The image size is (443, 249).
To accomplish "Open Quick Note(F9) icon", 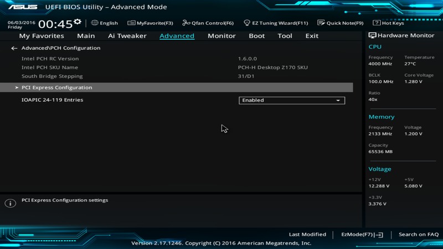I will click(321, 23).
